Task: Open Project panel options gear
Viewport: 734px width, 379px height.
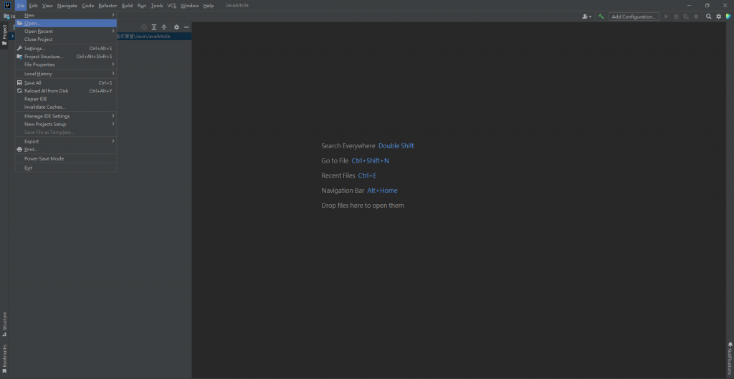Action: click(176, 27)
